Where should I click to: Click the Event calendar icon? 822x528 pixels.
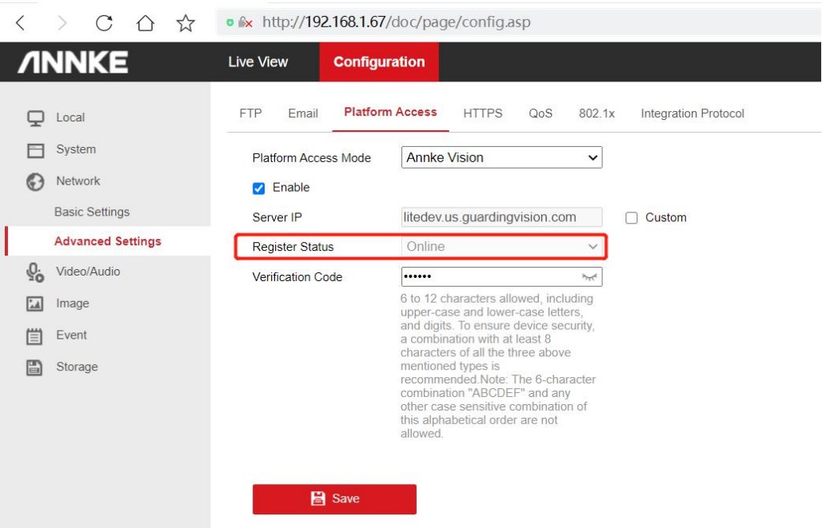click(35, 335)
